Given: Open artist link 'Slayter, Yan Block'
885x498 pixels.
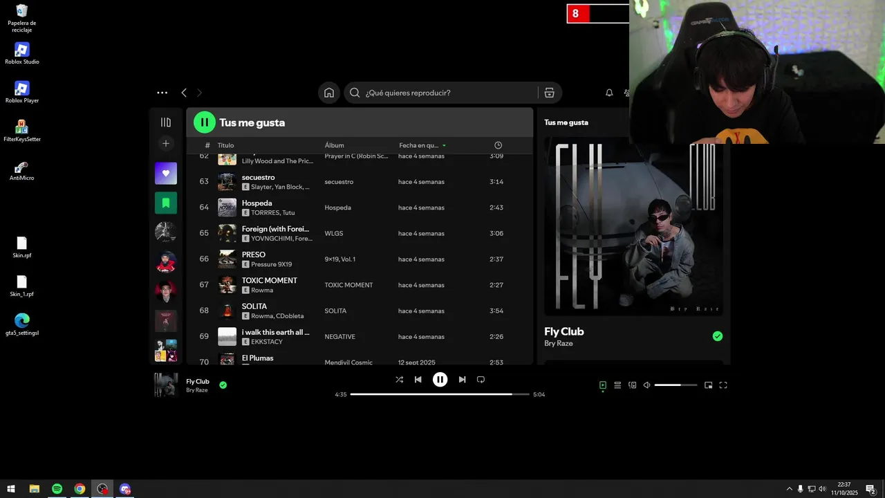Looking at the screenshot, I should point(280,187).
